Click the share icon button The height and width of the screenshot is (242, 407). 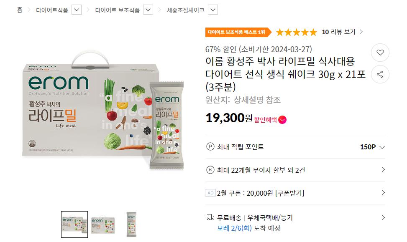pos(380,75)
